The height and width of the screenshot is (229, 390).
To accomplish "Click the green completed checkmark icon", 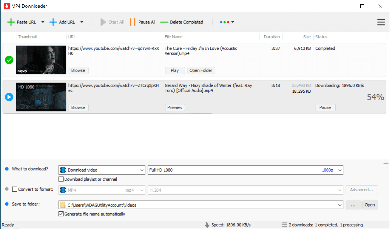I will point(9,60).
